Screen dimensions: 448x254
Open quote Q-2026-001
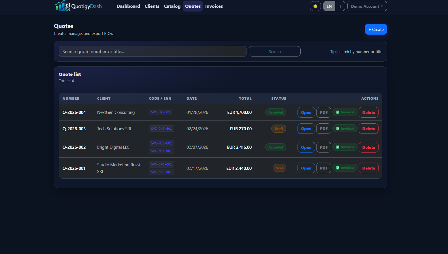[x=306, y=168]
